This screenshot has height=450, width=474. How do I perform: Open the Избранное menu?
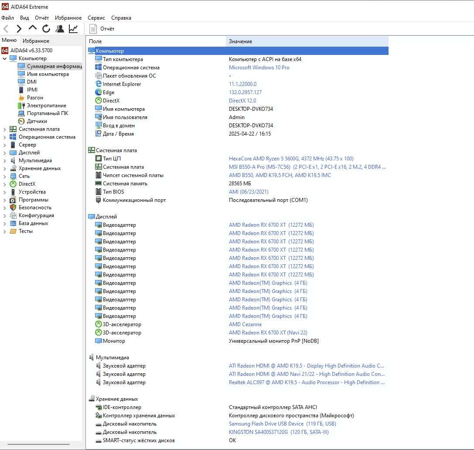coord(68,18)
